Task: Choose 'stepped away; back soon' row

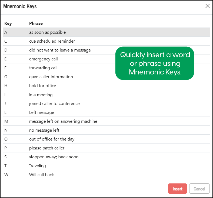Action: (x=54, y=157)
